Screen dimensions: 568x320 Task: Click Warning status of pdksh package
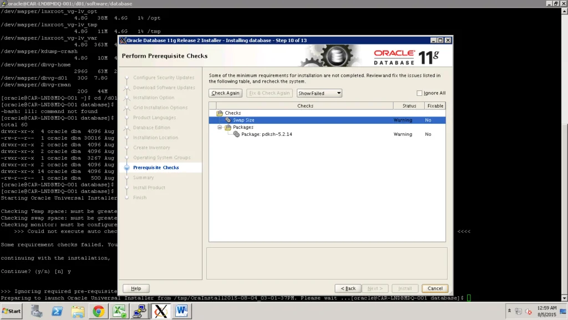coord(403,134)
